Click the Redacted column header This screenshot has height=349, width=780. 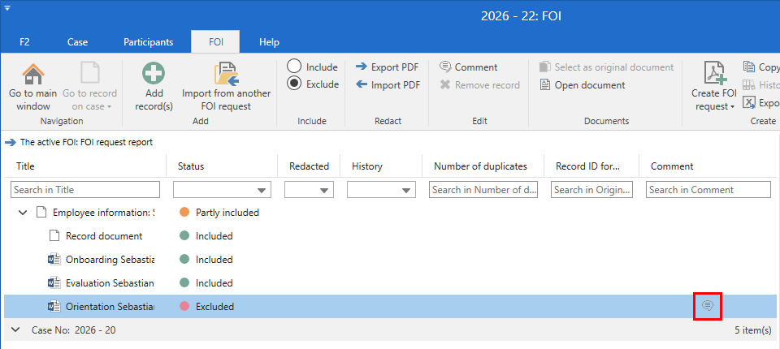tap(309, 166)
